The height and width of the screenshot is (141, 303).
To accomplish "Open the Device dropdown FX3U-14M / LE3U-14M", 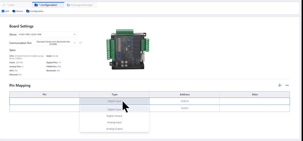I will click(x=47, y=34).
